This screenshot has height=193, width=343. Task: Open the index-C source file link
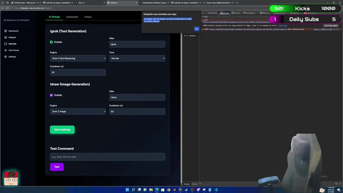pyautogui.click(x=323, y=29)
